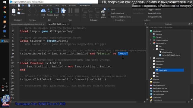Expand the WallUnion tree node

[x=151, y=58]
